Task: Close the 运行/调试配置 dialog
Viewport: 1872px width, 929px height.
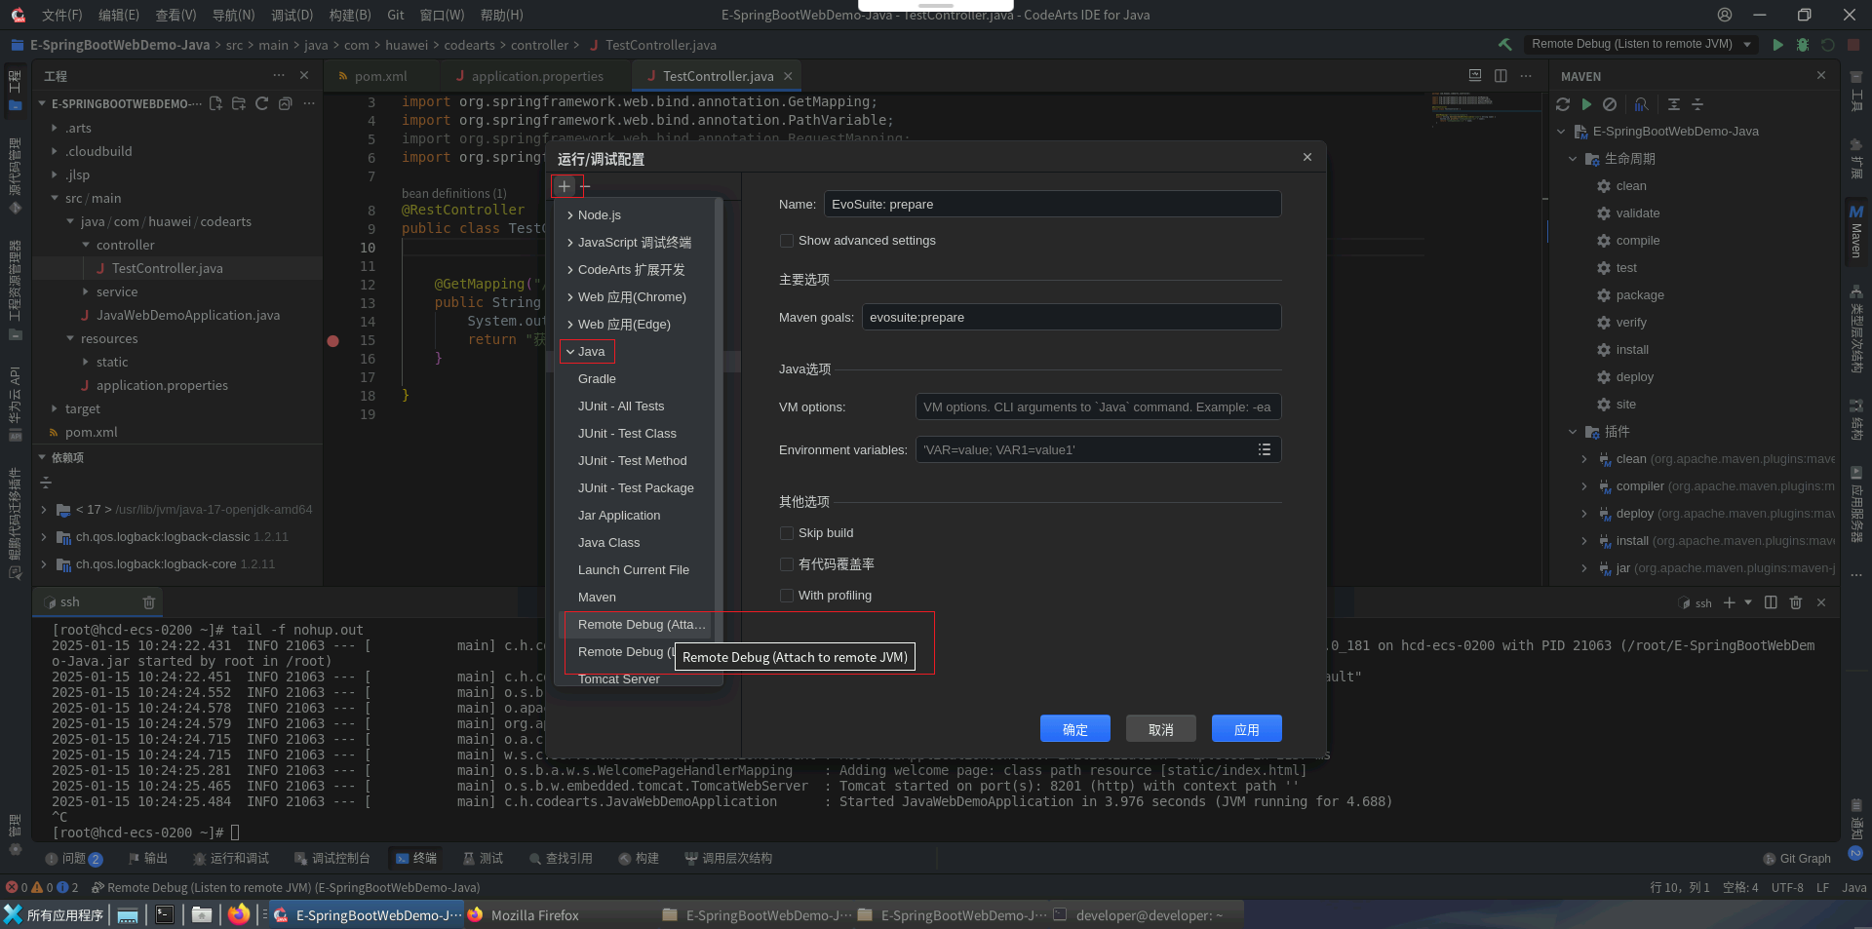Action: (1307, 158)
